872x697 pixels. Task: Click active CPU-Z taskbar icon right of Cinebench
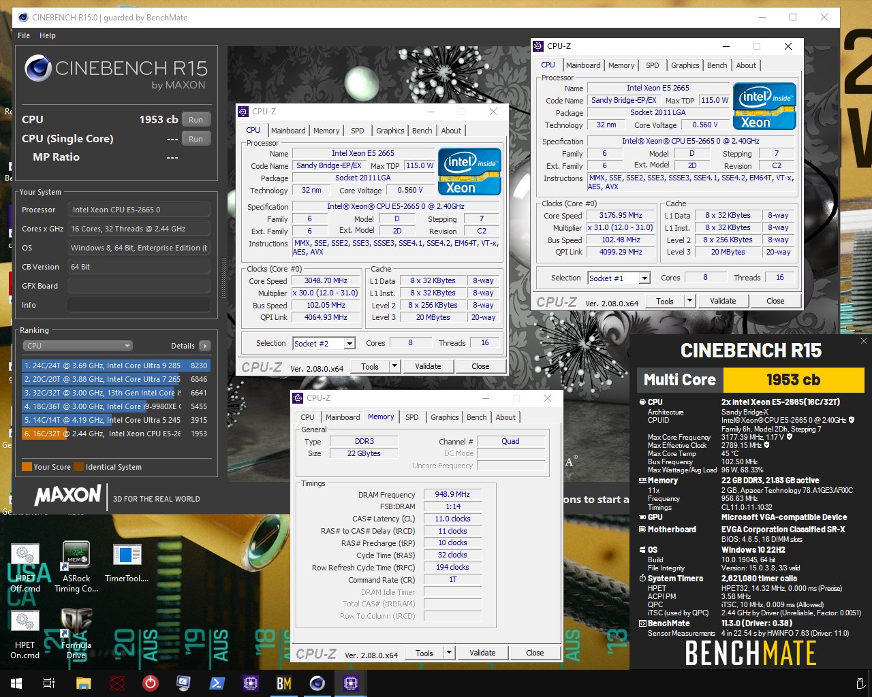click(x=350, y=683)
